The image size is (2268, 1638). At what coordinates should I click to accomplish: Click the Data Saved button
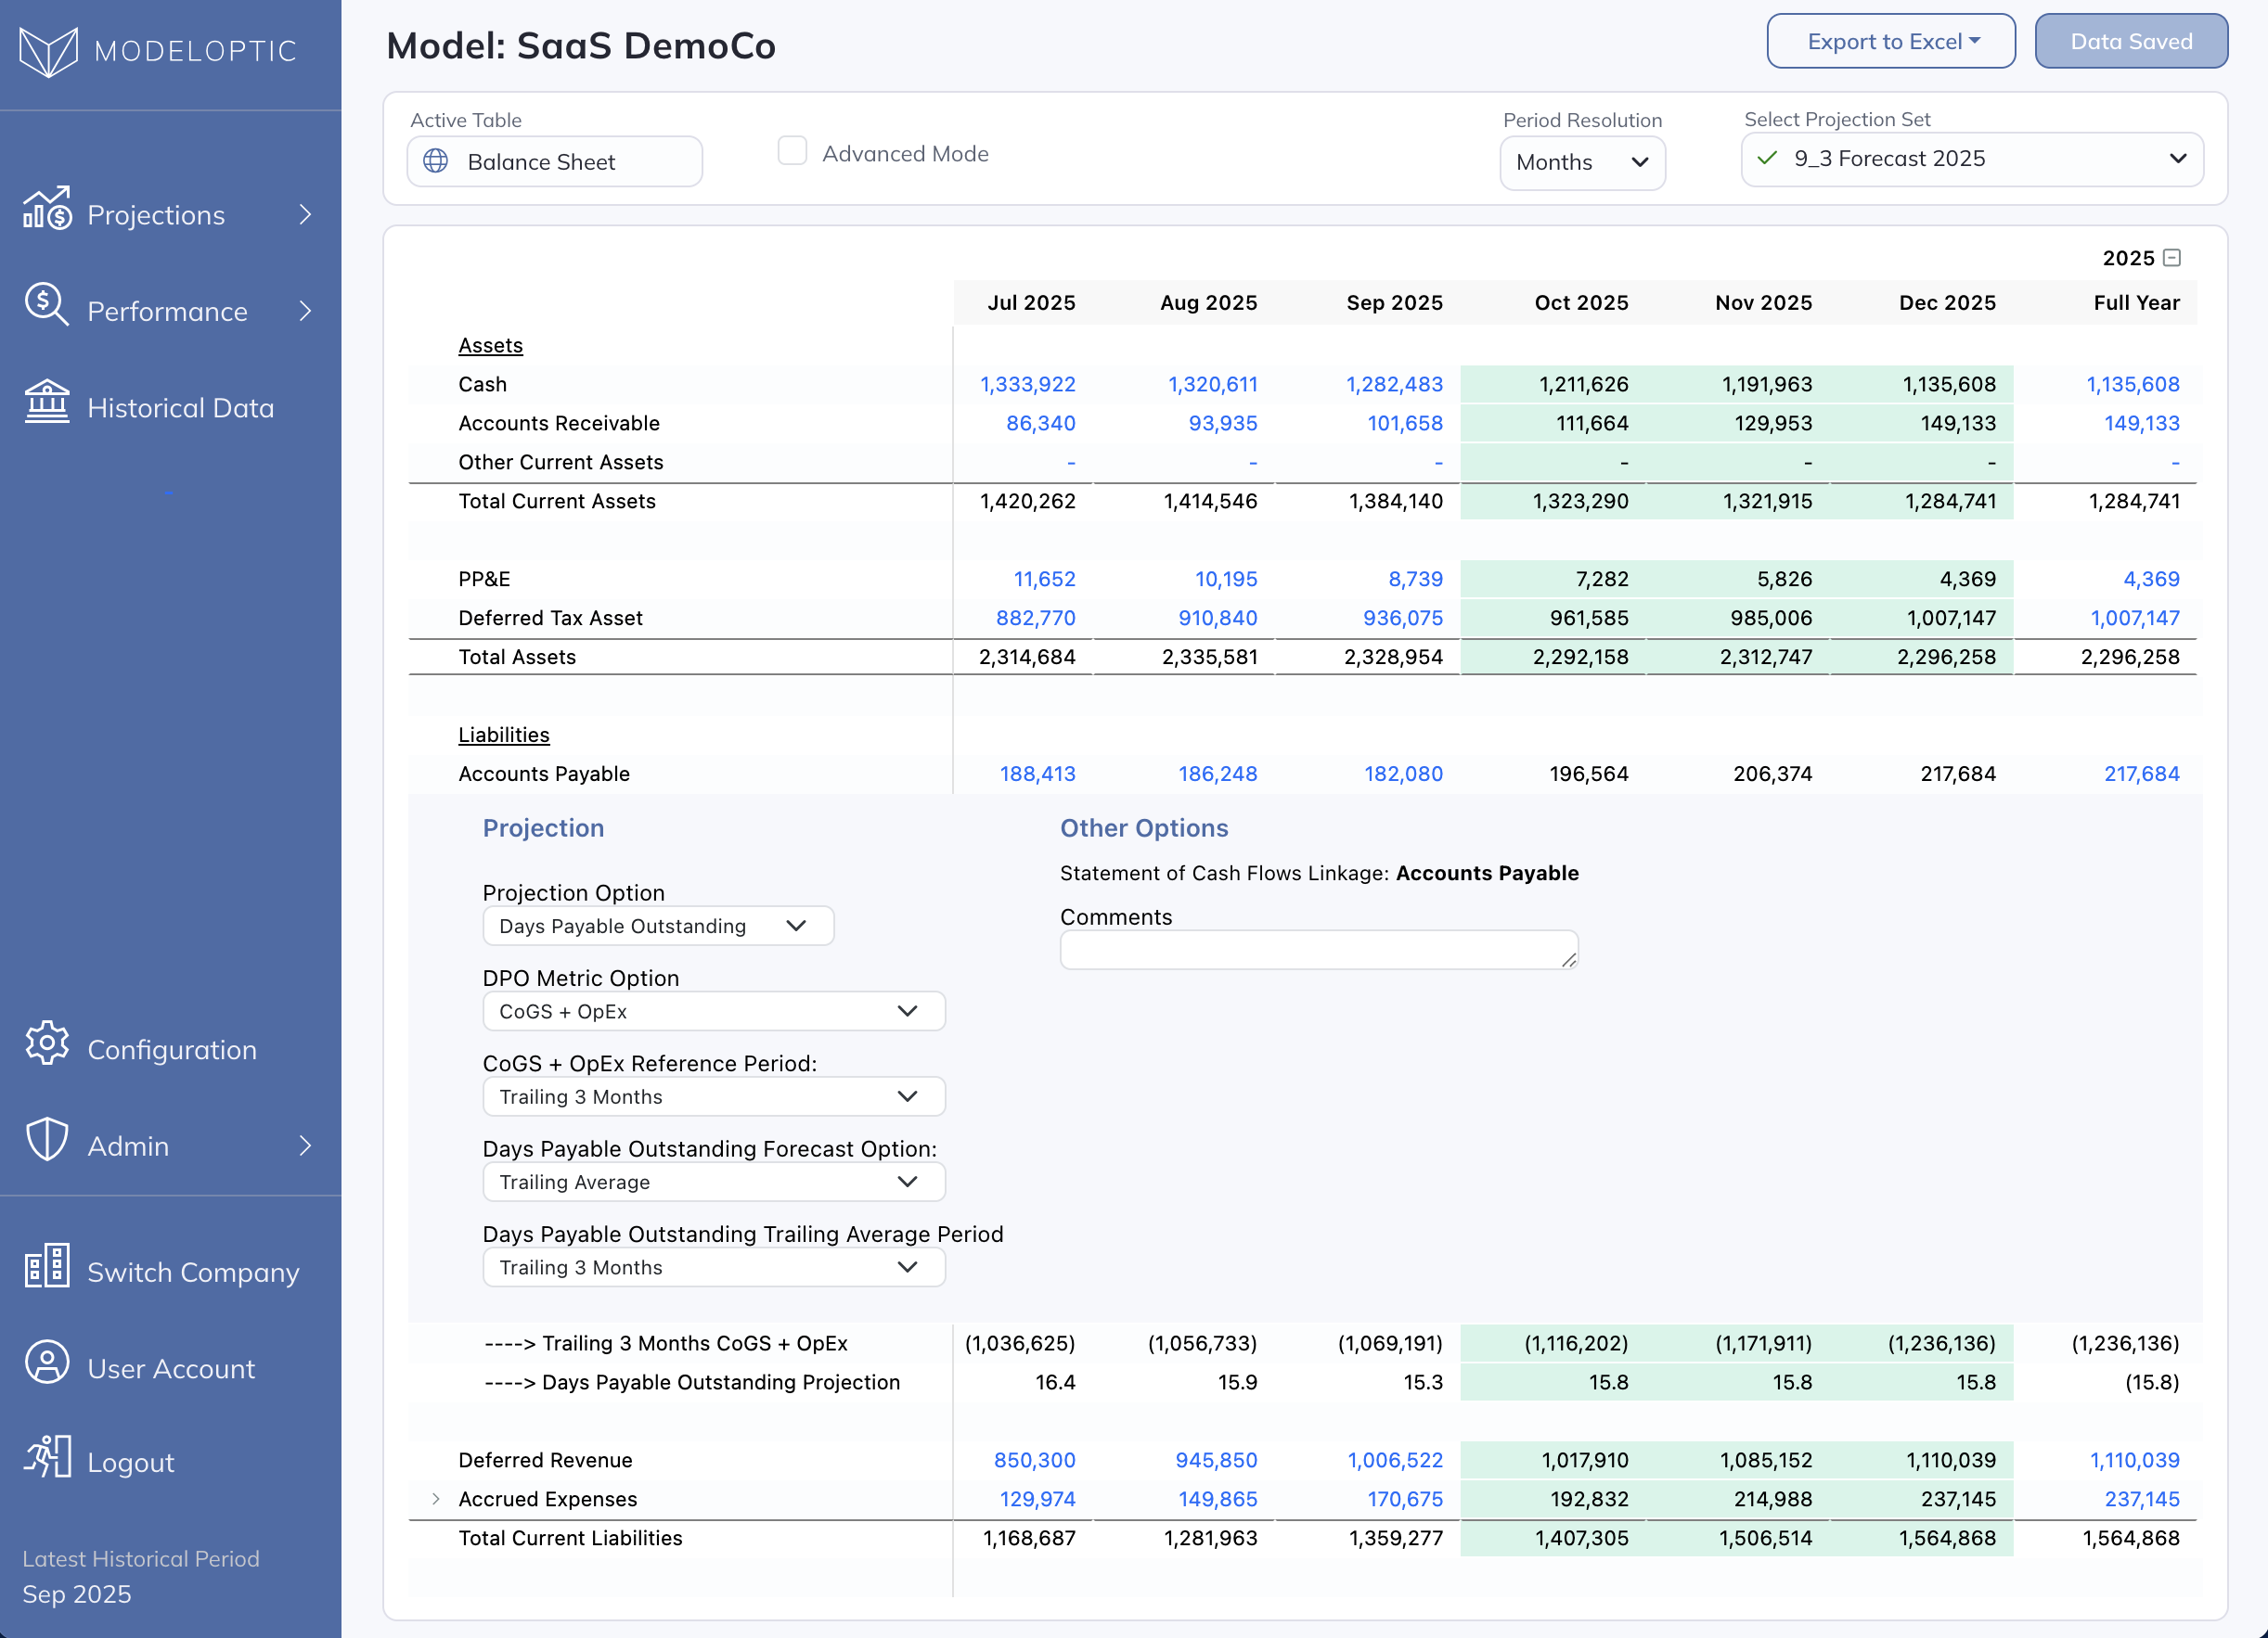[2130, 42]
